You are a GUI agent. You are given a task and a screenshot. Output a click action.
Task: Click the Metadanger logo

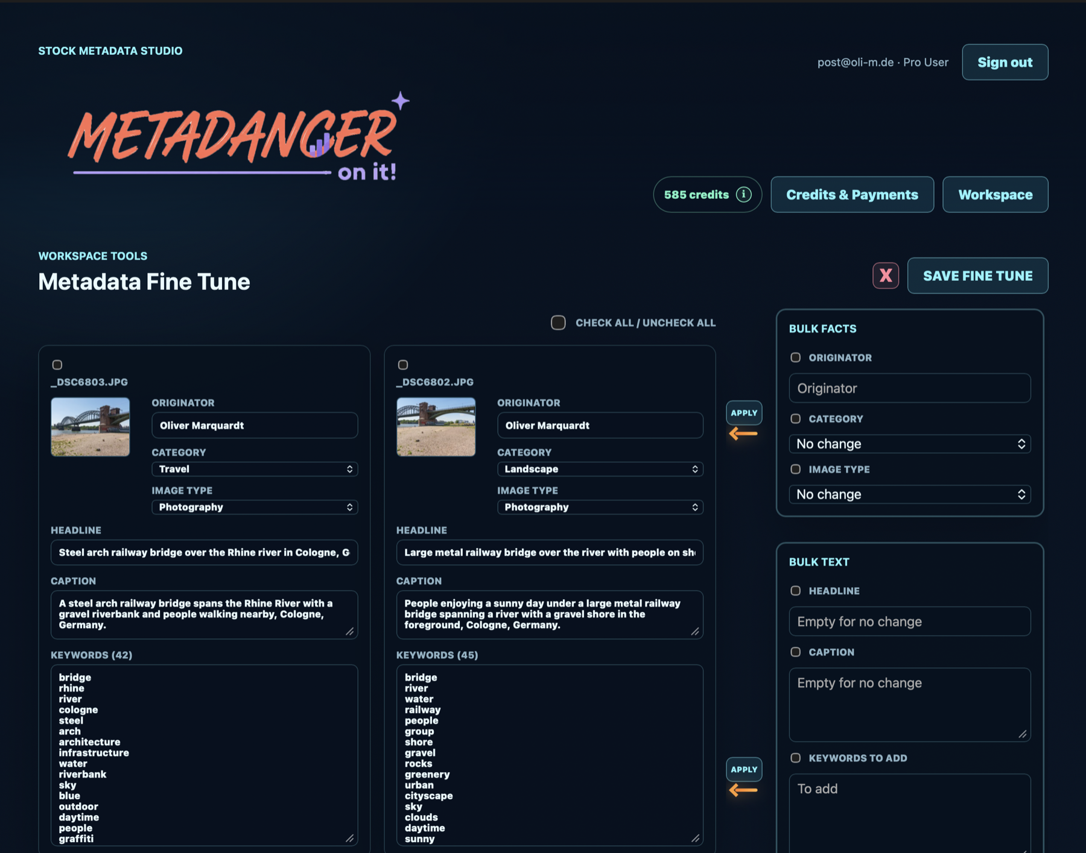coord(238,137)
